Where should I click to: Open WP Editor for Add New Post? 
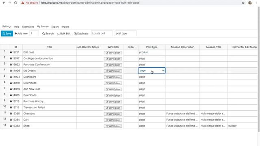pos(113,89)
